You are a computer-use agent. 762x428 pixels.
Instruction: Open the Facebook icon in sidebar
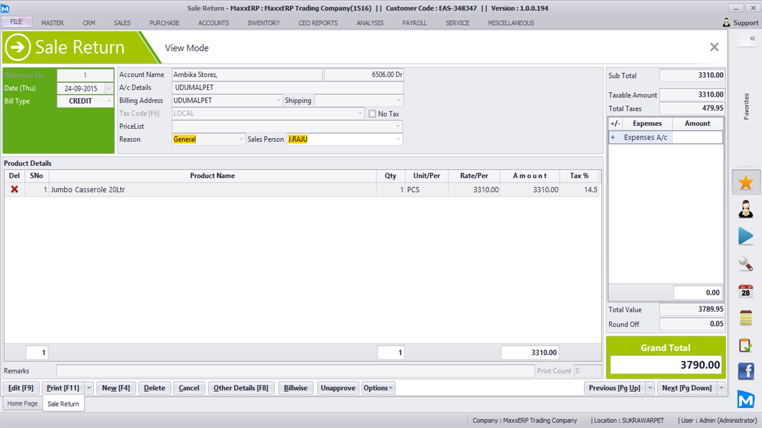(746, 371)
